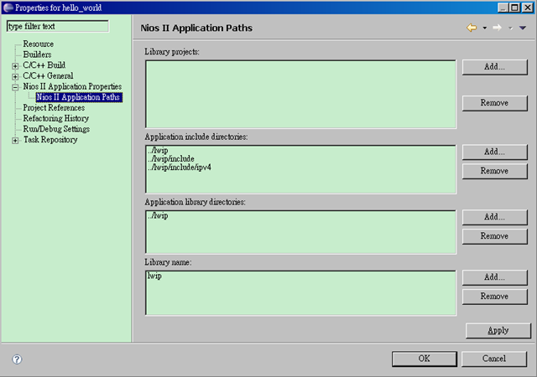
Task: Add a library project
Action: click(x=494, y=67)
